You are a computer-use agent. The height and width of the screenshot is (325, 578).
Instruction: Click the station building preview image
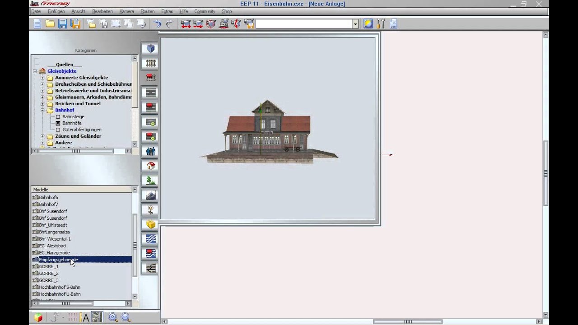pos(268,131)
